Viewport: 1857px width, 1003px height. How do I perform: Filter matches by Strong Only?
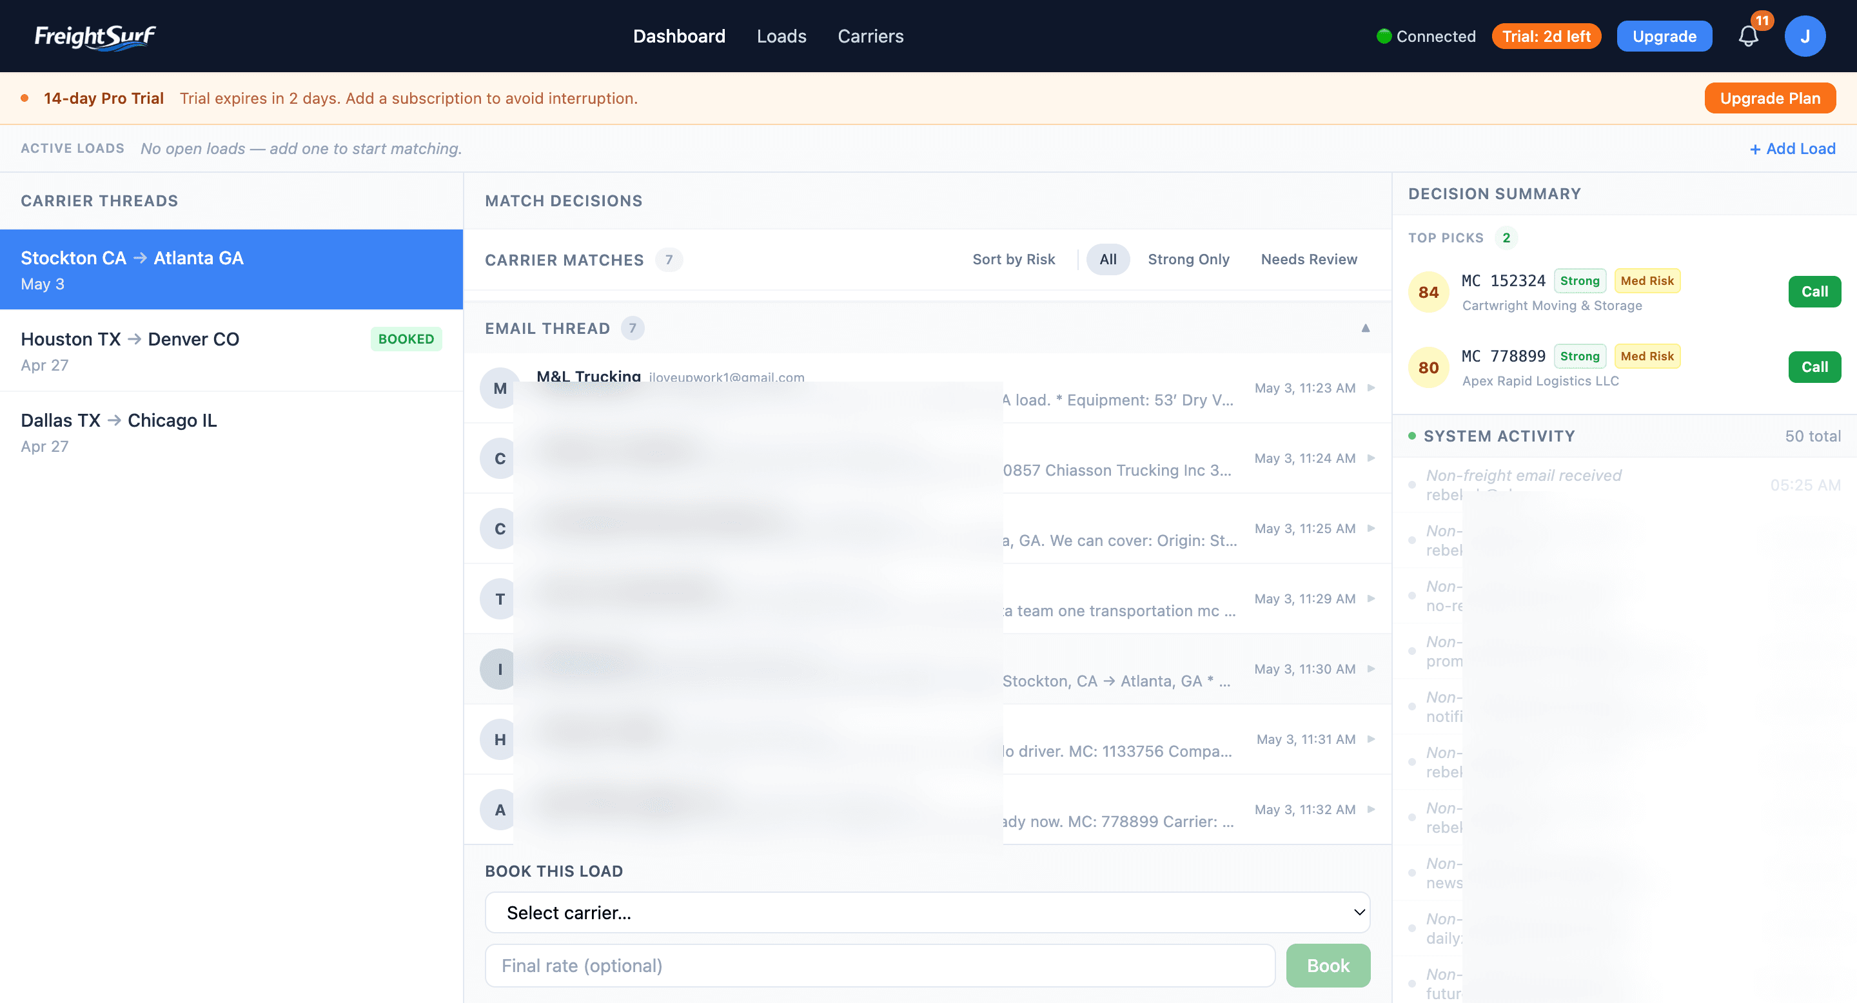tap(1188, 259)
